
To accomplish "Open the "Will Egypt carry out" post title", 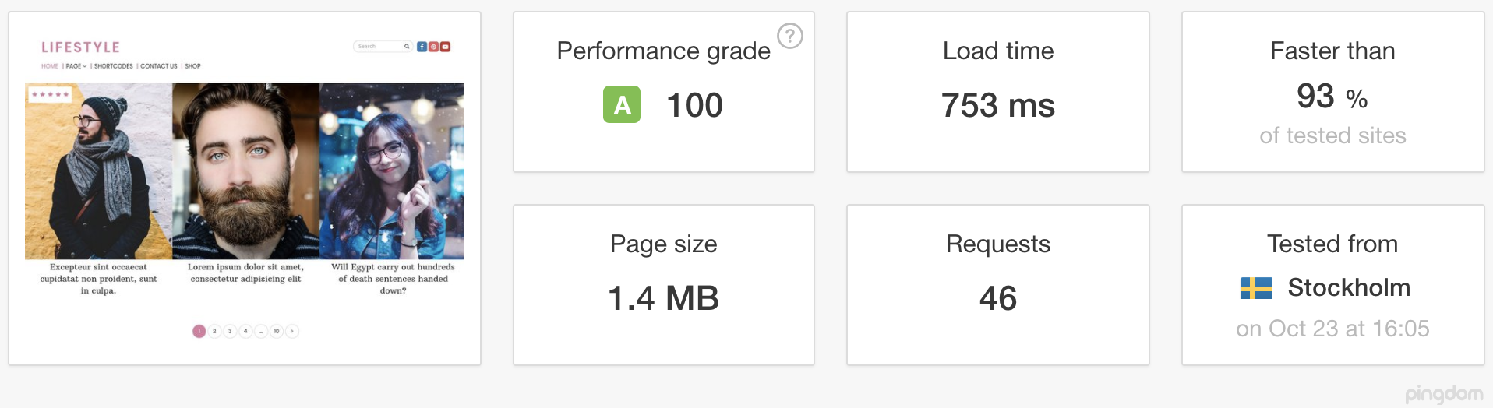I will [393, 279].
